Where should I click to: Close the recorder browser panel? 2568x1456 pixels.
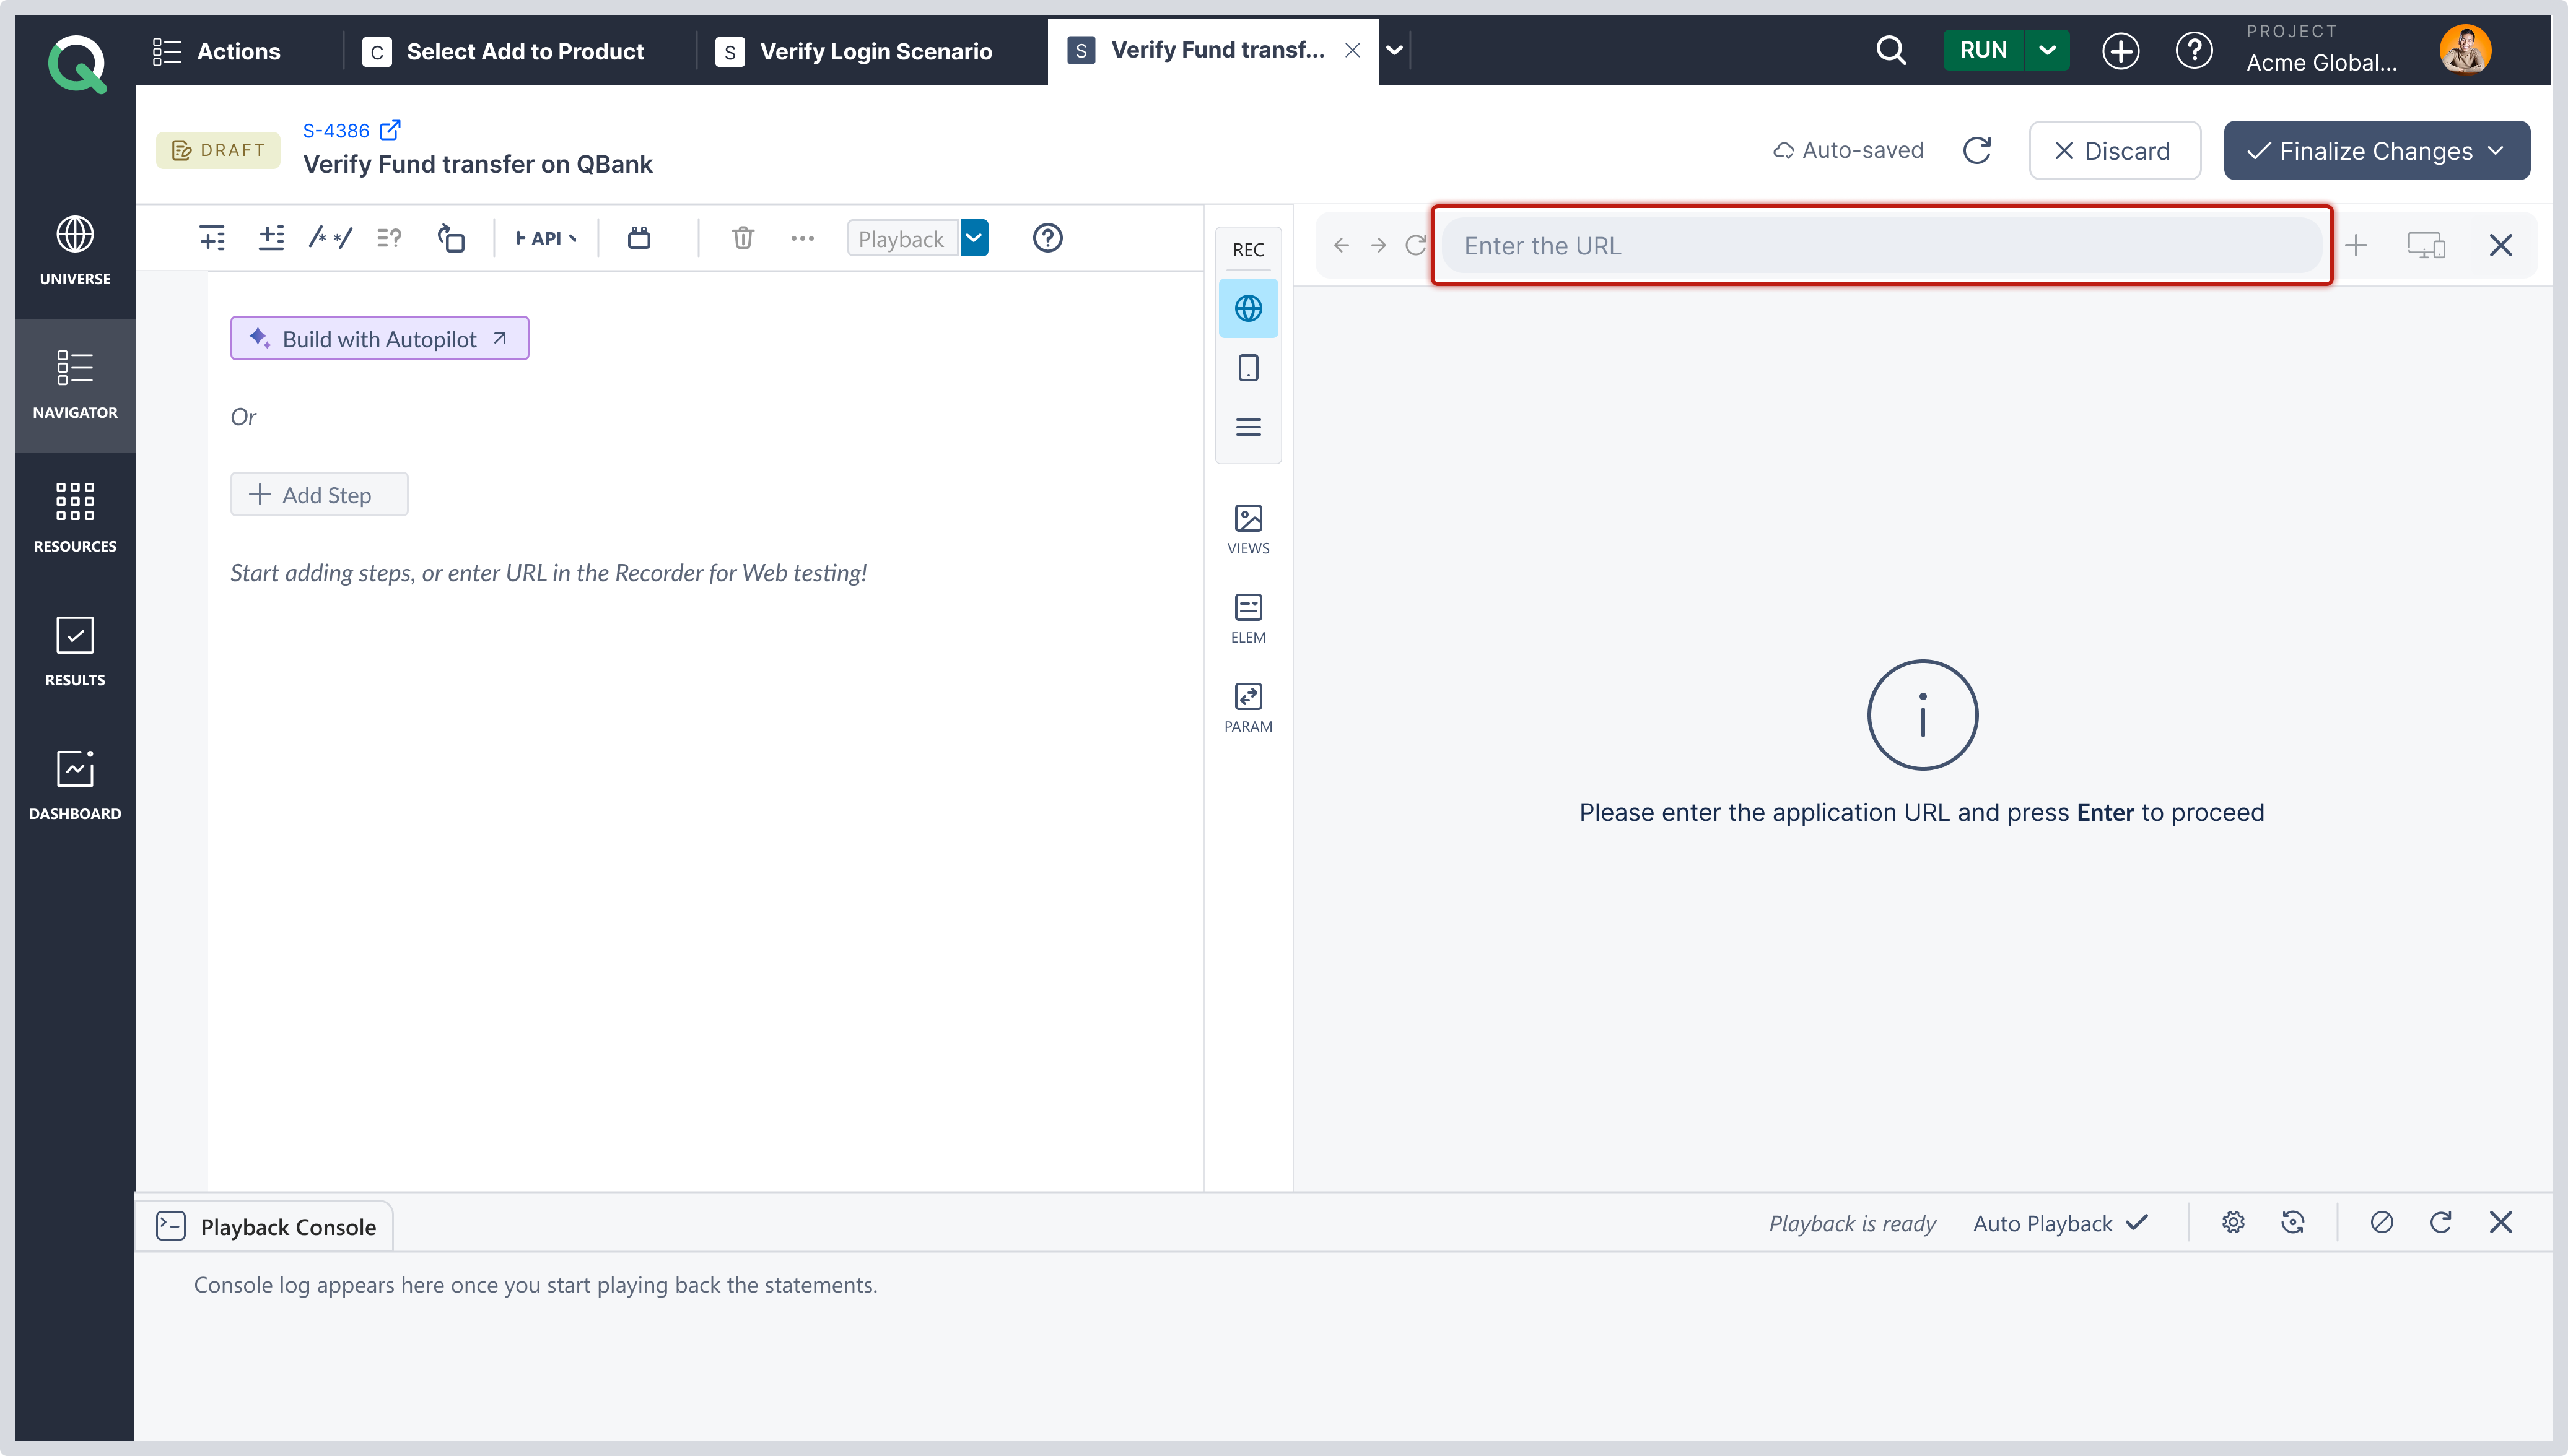[x=2500, y=245]
